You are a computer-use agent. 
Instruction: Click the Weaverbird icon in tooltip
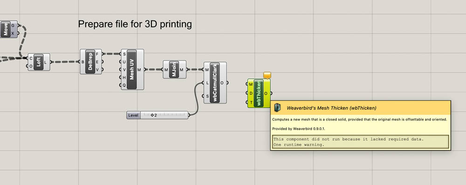coord(277,108)
